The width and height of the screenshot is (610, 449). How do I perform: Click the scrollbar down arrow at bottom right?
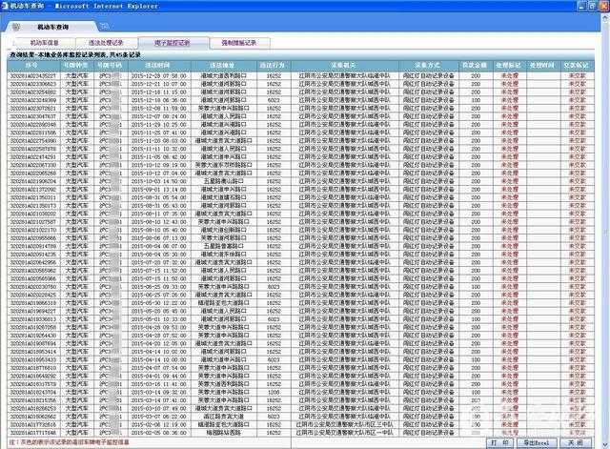pos(605,445)
